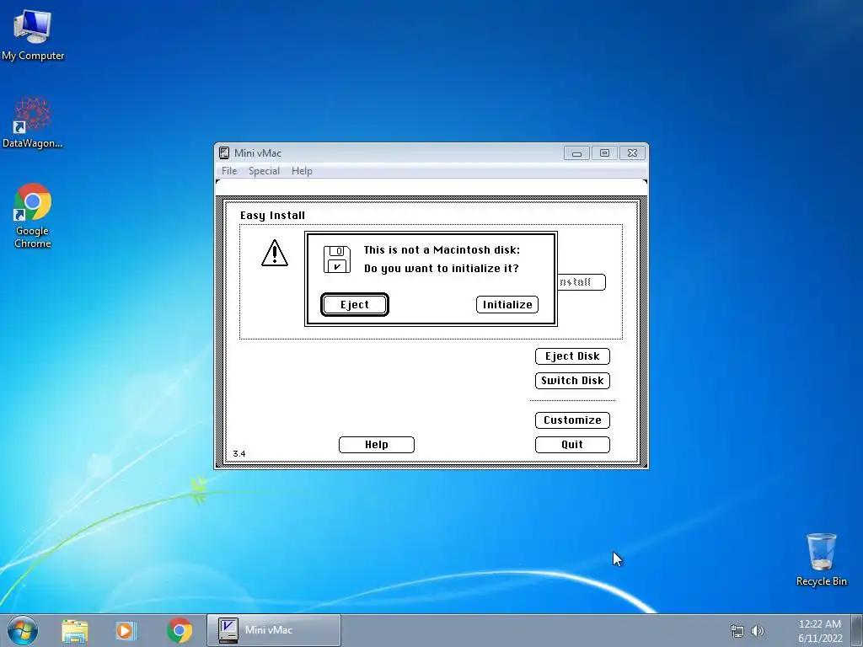Click the Switch Disk button
Viewport: 863px width, 647px height.
tap(572, 381)
